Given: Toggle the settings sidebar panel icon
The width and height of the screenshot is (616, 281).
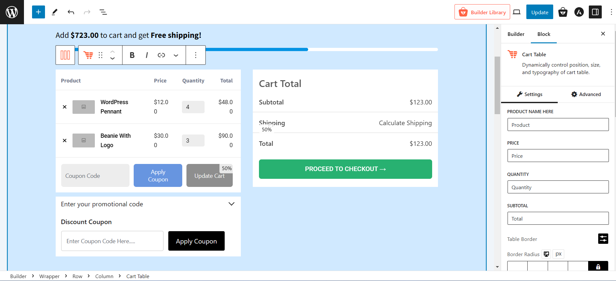Looking at the screenshot, I should pos(595,12).
